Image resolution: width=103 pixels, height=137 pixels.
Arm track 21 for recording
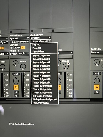coord(16,96)
